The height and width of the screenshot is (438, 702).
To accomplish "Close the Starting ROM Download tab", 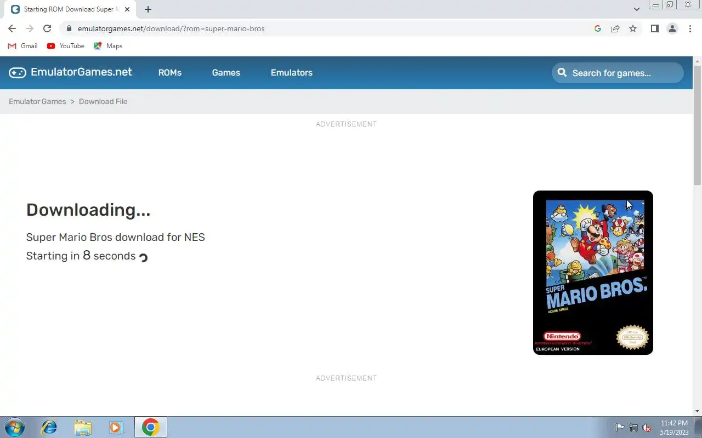I will pos(127,9).
